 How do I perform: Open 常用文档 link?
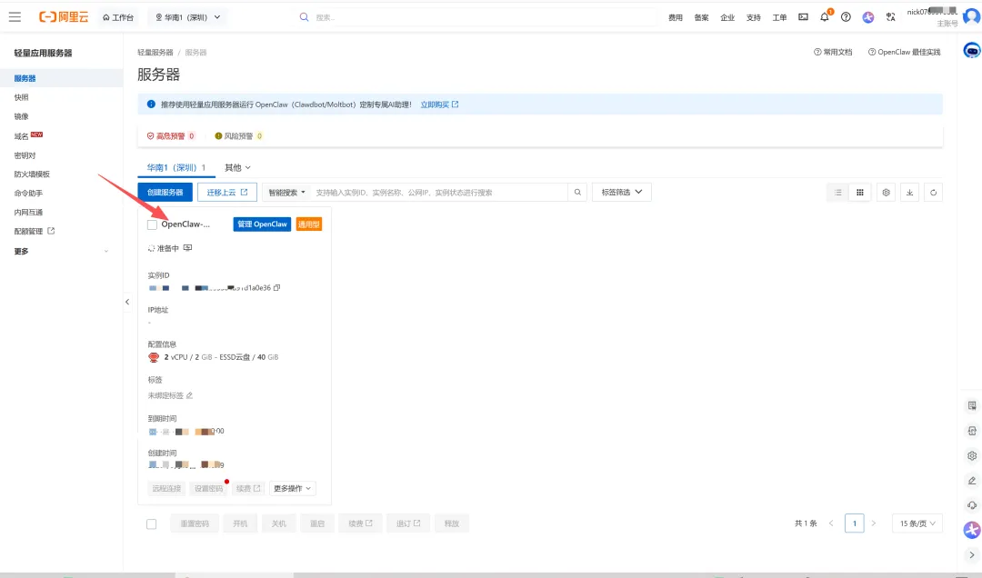pos(833,52)
